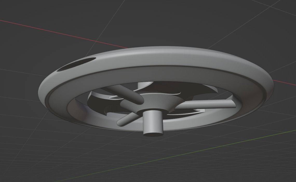Click the long spoke extending right from the hub
Image resolution: width=296 pixels, height=182 pixels.
pyautogui.click(x=206, y=104)
